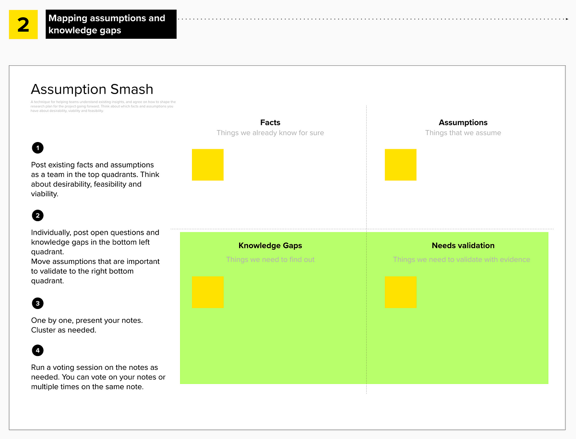The height and width of the screenshot is (439, 576).
Task: Select the yellow sticky note under Facts
Action: click(208, 165)
